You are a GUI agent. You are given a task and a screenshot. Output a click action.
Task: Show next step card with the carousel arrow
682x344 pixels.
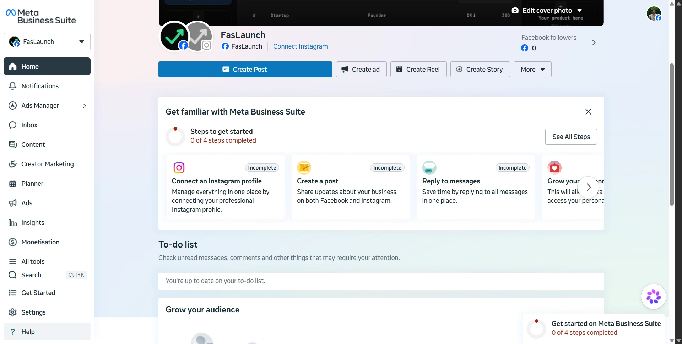589,187
